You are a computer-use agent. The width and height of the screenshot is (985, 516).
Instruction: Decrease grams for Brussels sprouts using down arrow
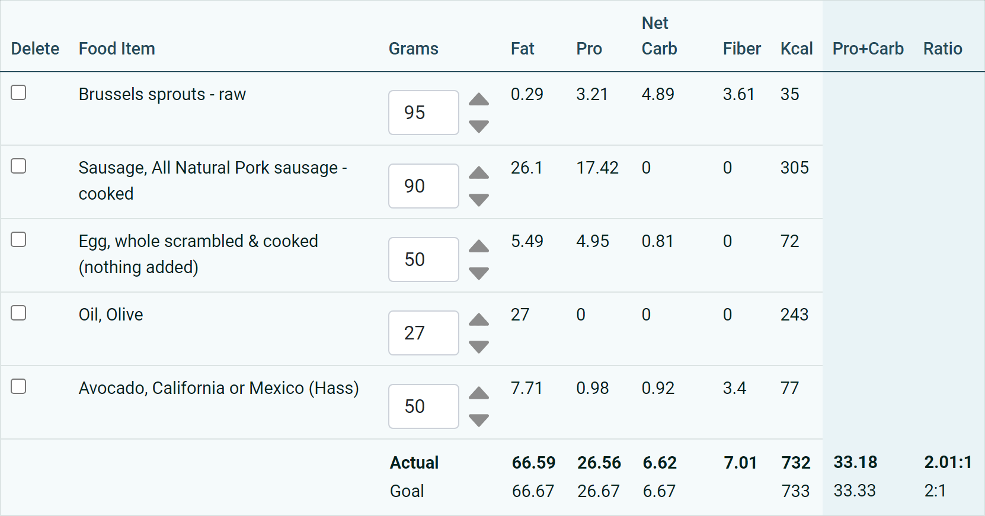coord(479,126)
